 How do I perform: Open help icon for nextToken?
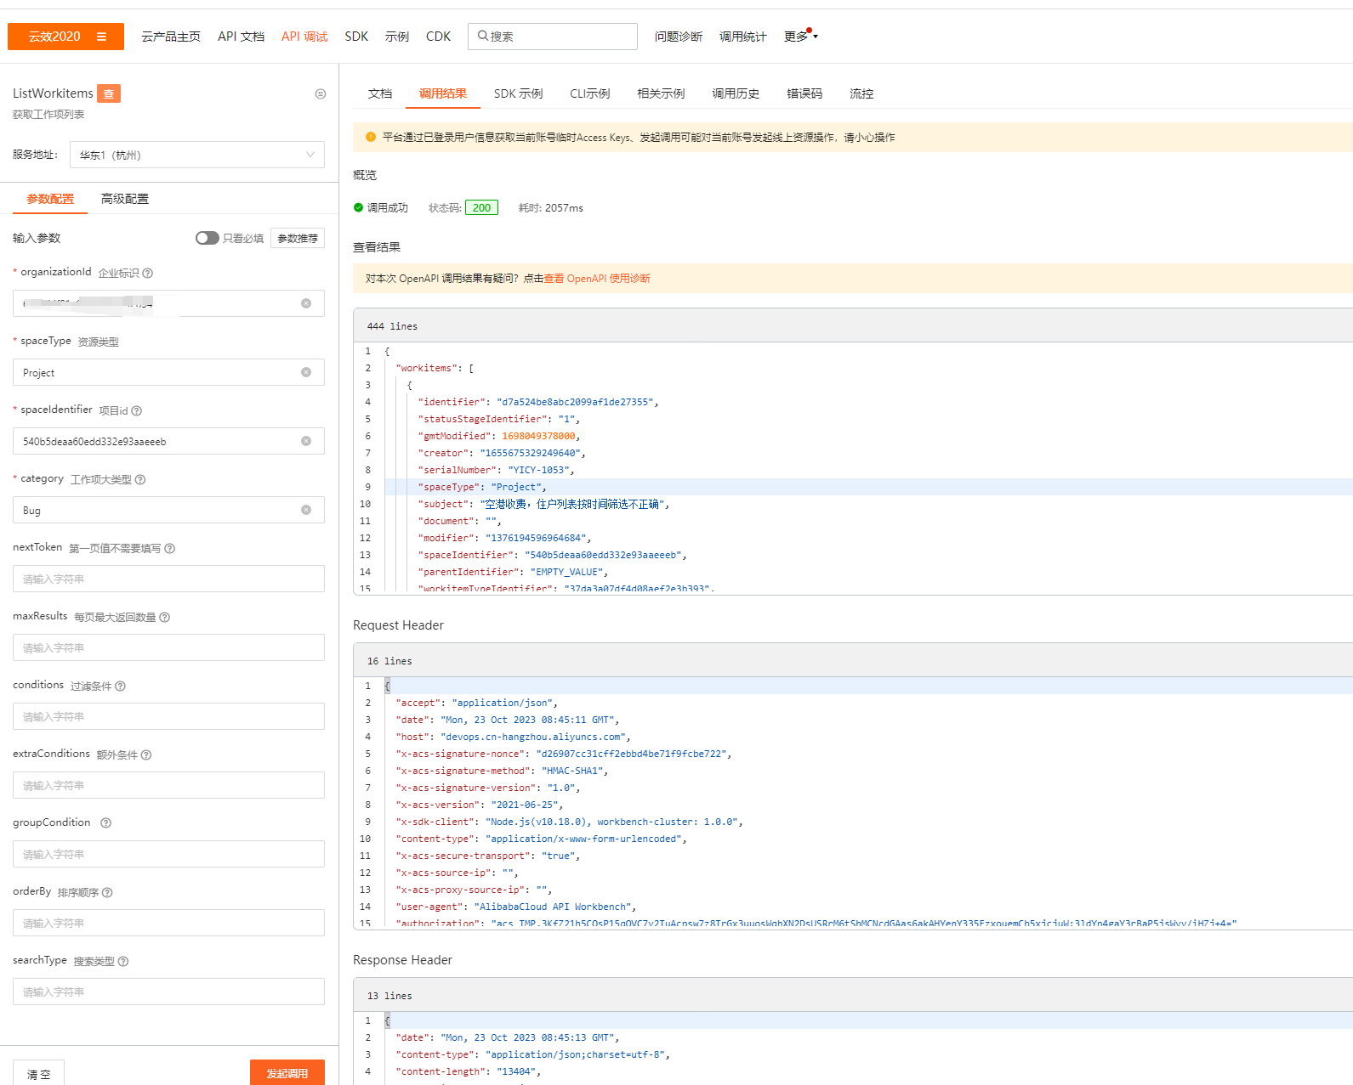click(170, 548)
